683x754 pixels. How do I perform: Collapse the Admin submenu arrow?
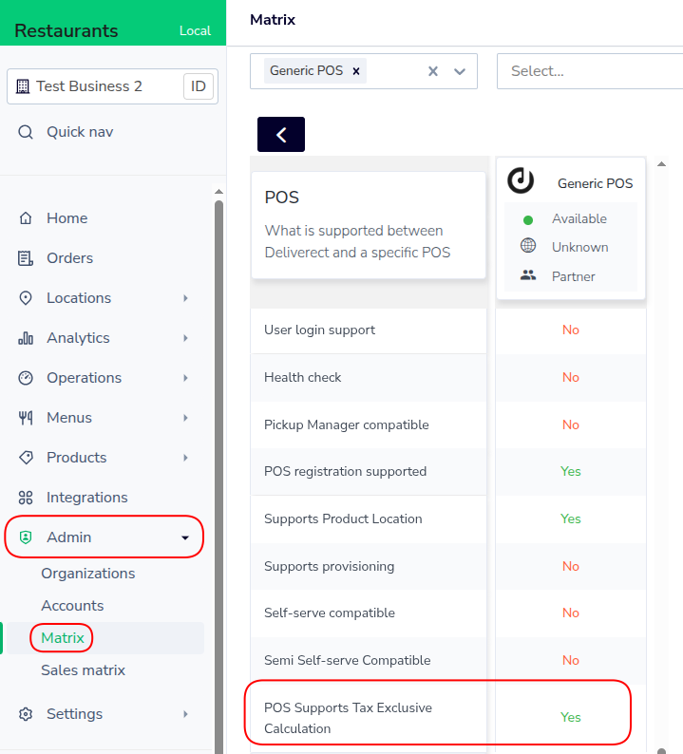click(x=185, y=537)
